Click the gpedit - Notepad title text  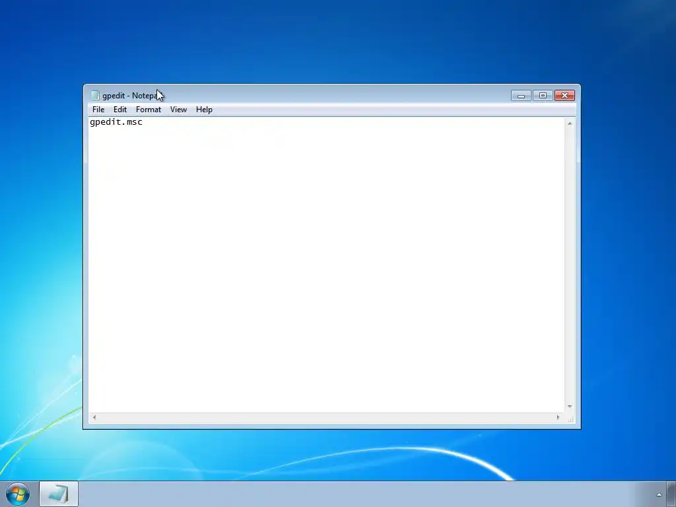point(131,96)
